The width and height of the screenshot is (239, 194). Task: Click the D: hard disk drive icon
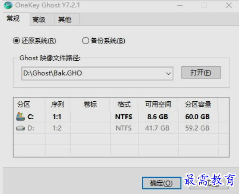tap(20, 128)
